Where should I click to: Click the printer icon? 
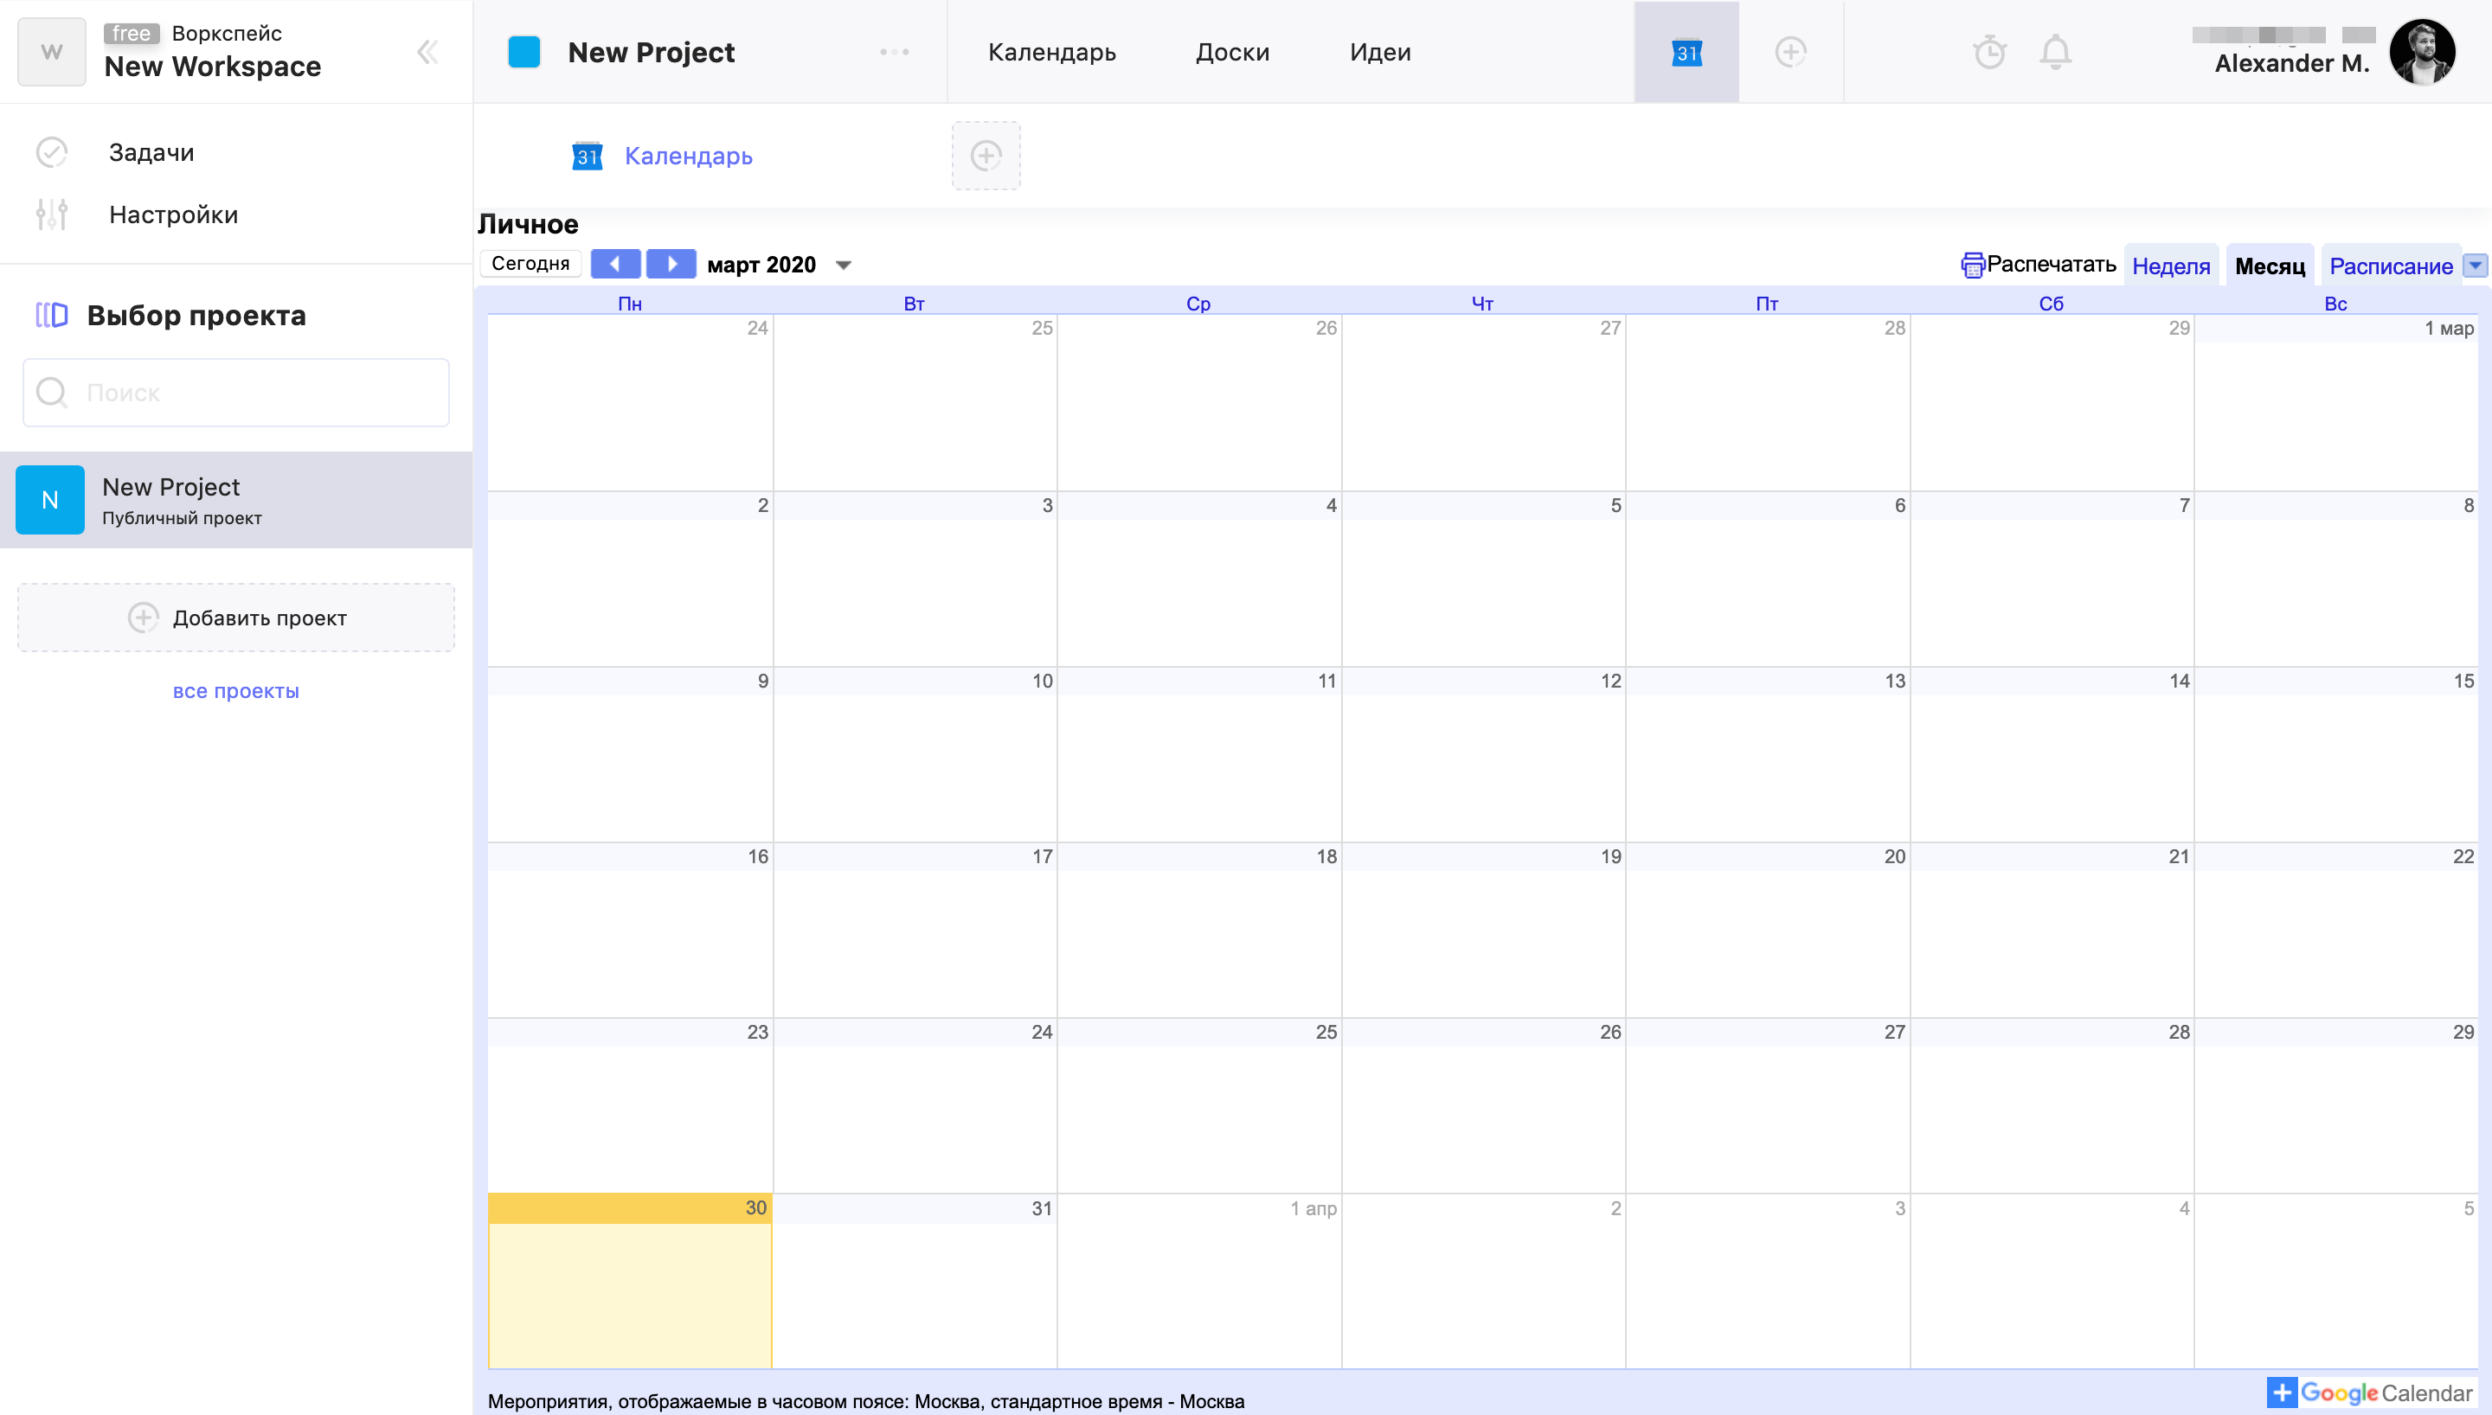1972,265
